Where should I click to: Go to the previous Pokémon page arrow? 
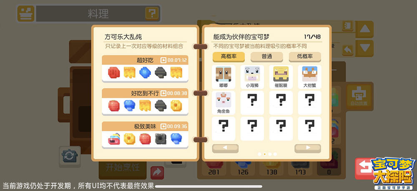[225, 148]
